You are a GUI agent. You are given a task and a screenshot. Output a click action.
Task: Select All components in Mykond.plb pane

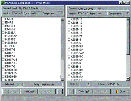tap(29, 92)
